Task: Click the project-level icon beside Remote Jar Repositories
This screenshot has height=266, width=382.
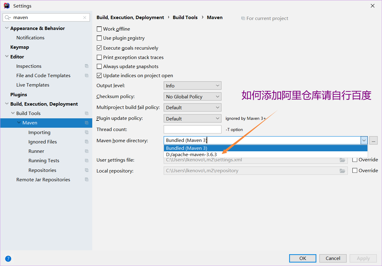Action: click(x=87, y=179)
